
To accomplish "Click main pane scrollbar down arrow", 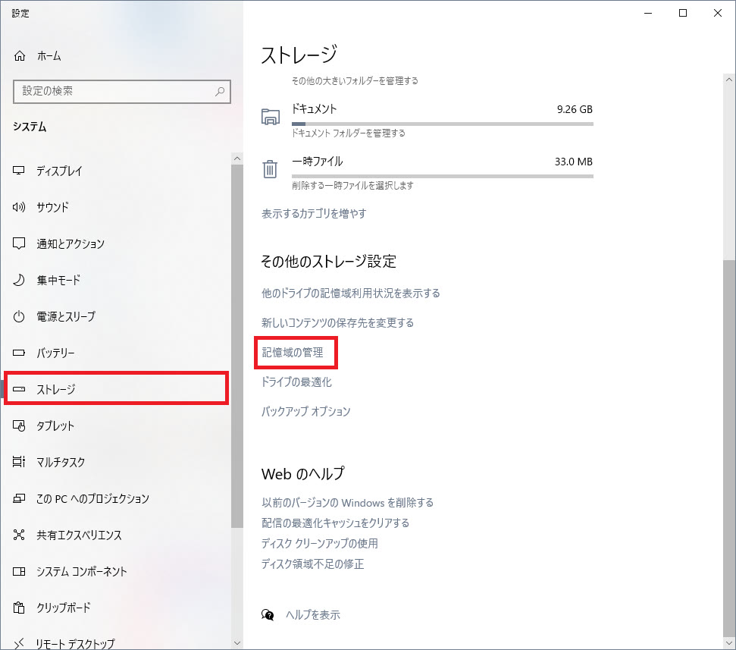I will click(x=729, y=643).
